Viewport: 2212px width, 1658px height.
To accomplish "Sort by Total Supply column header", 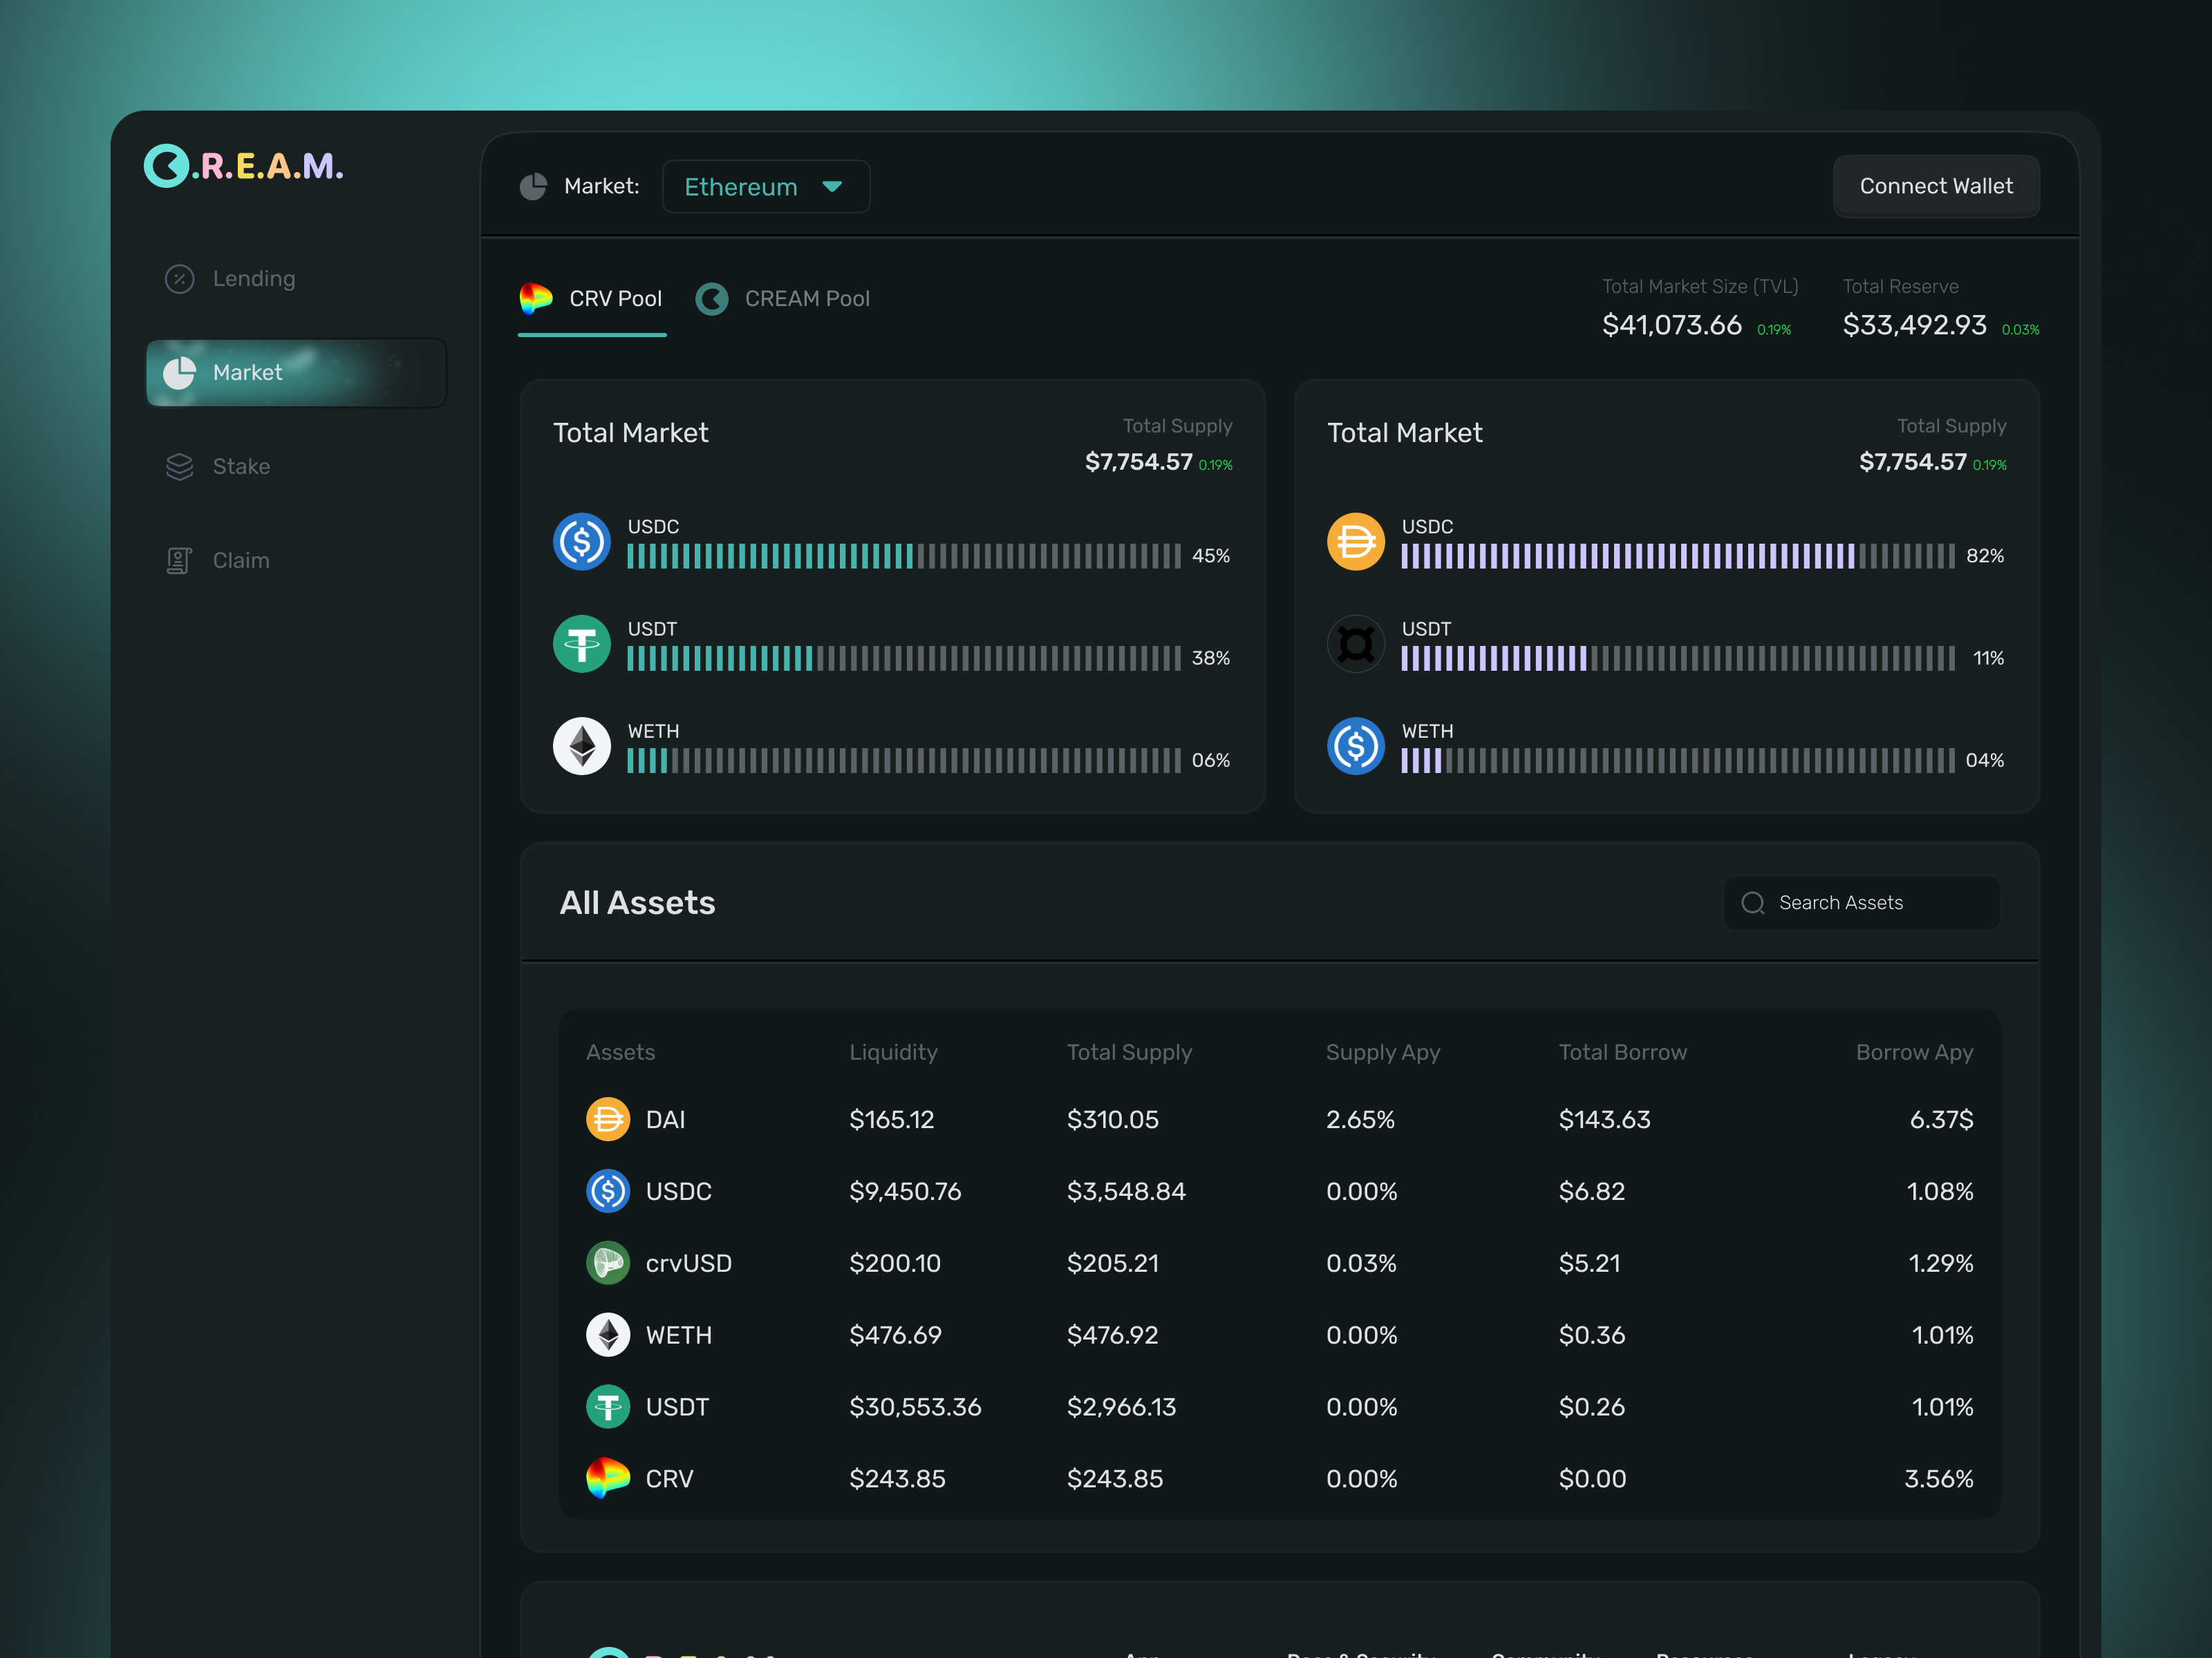I will pyautogui.click(x=1129, y=1052).
